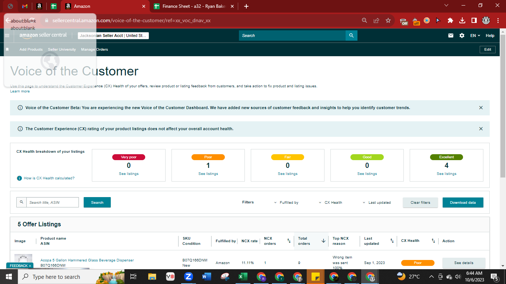Click the magnifier icon in the listing search box
Screen dimensions: 506x284
[x=21, y=202]
